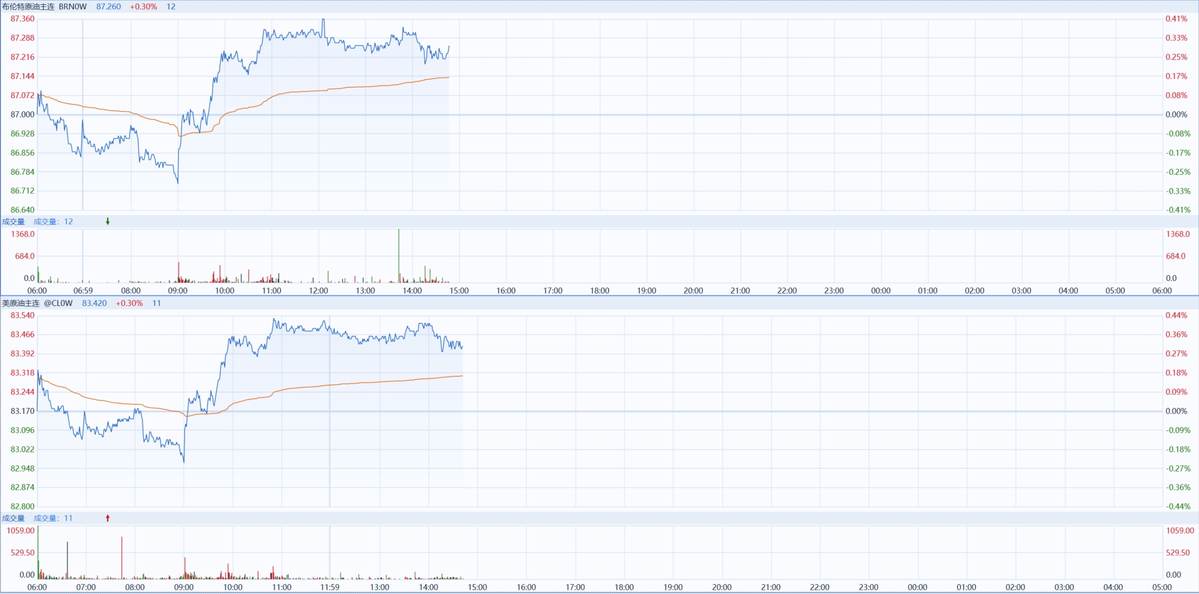This screenshot has height=594, width=1199.
Task: Click 15:00 on the WTI chart time axis
Action: 478,588
